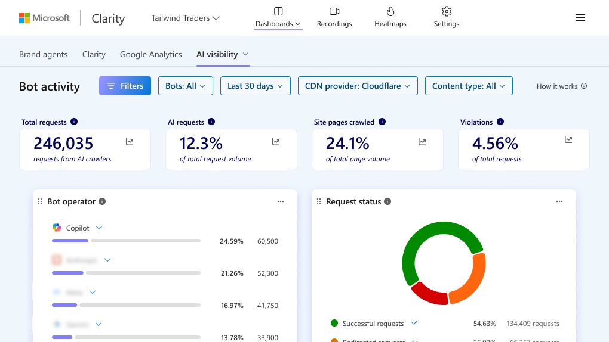
Task: Click the 134,409 requests value
Action: [x=533, y=324]
